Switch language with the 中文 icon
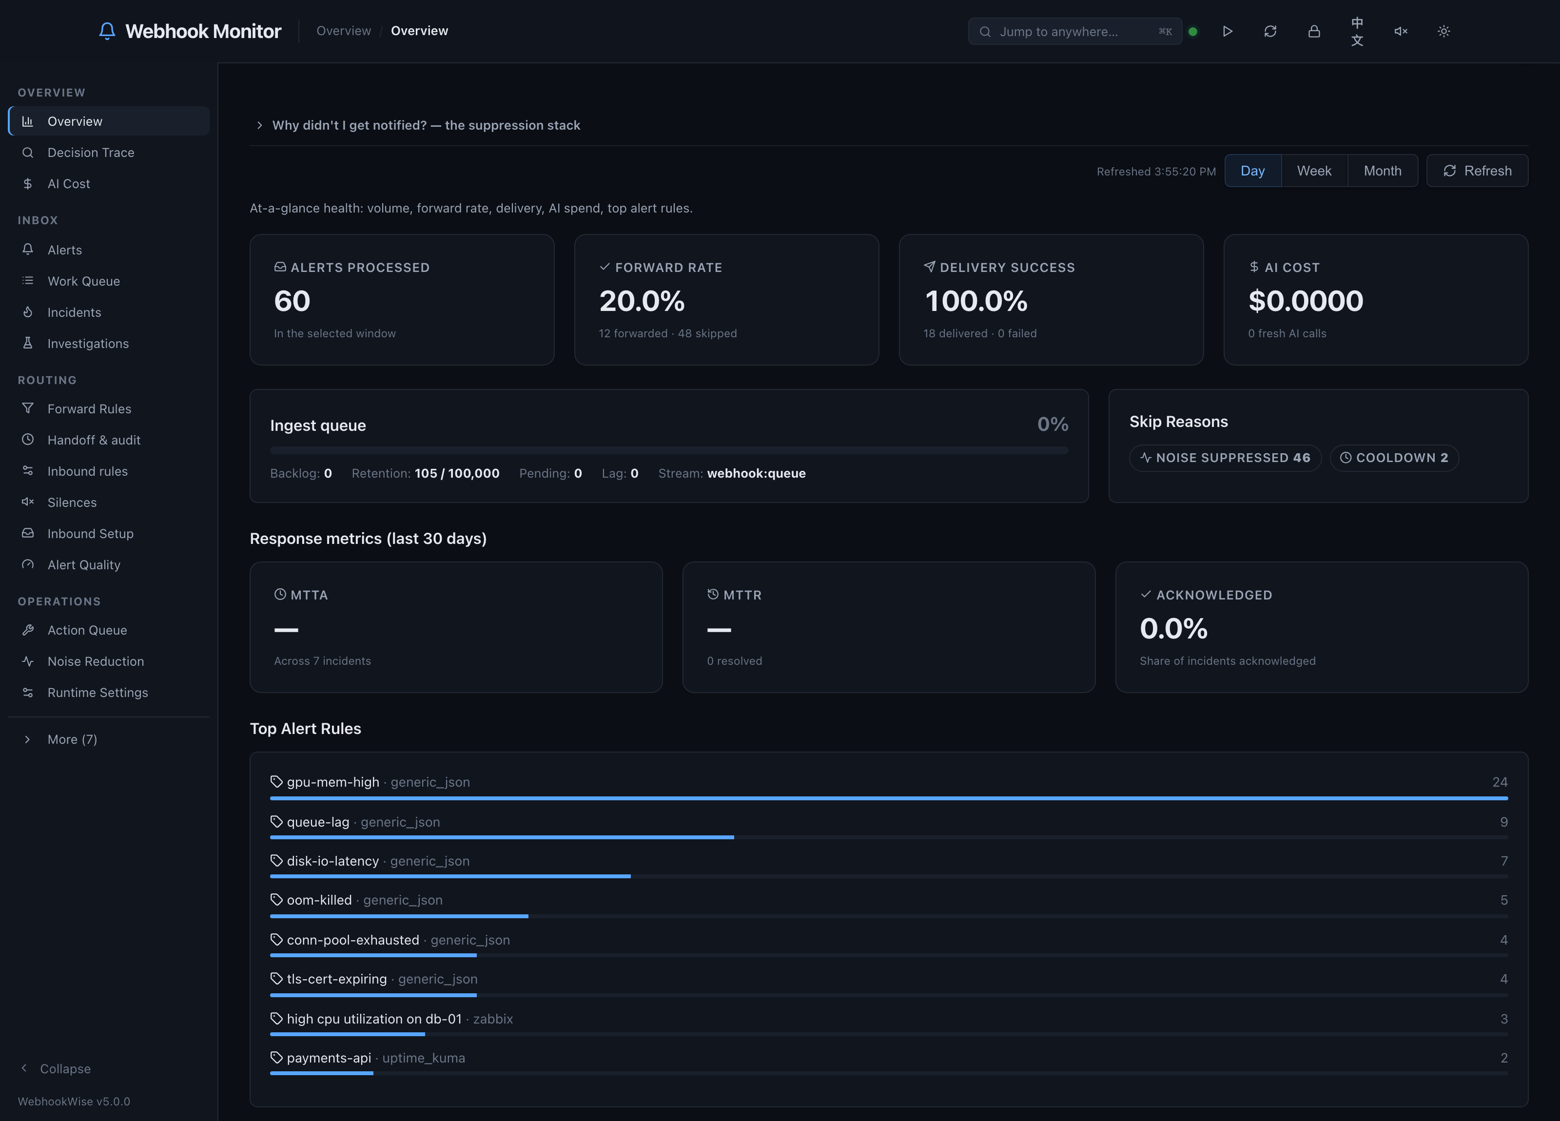This screenshot has width=1560, height=1121. pos(1357,31)
